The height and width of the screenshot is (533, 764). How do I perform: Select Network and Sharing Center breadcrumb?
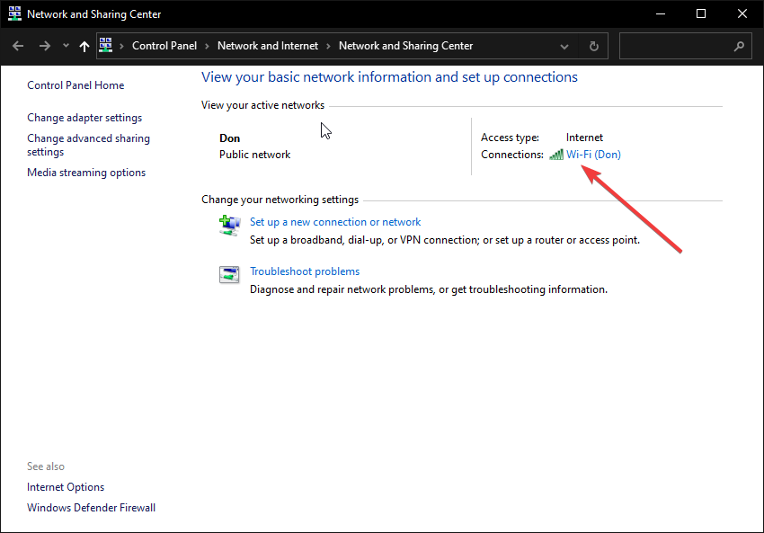pos(405,46)
